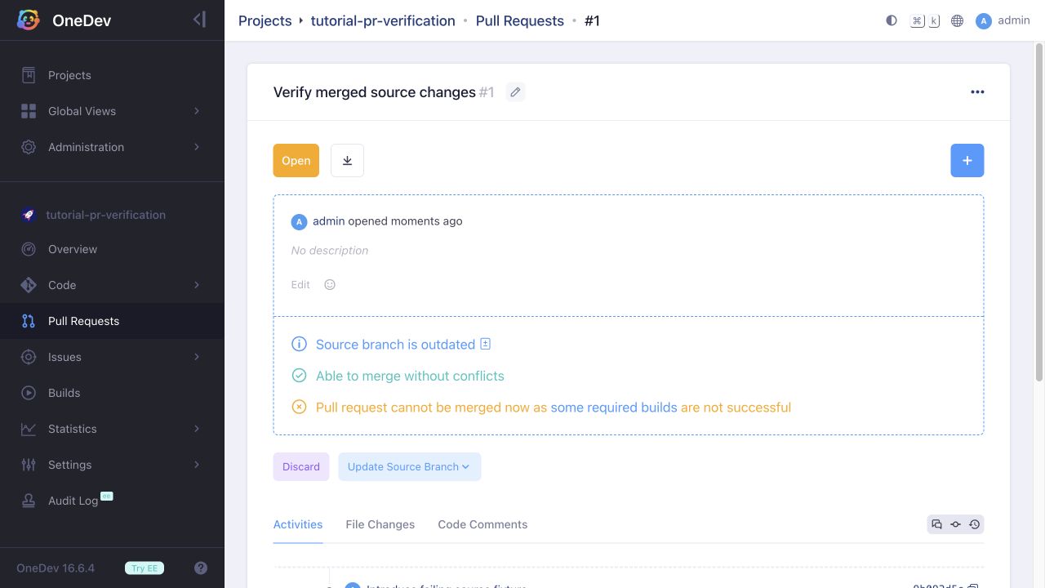The image size is (1045, 588).
Task: Switch to the File Changes tab
Action: click(380, 524)
